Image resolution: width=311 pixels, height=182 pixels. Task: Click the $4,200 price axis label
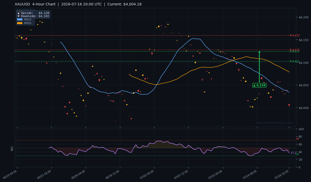[x=303, y=17]
